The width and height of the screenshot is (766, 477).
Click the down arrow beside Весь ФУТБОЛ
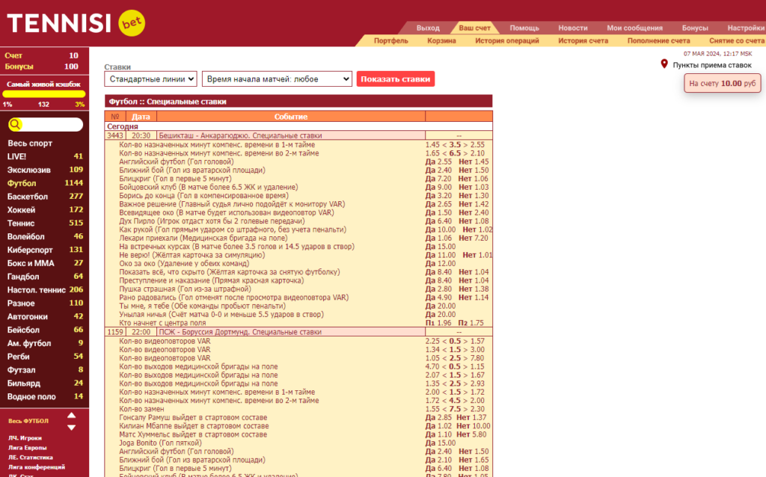(71, 427)
